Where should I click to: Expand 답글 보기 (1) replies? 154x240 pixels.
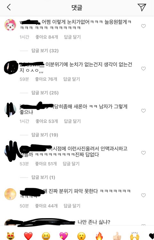pyautogui.click(x=43, y=177)
